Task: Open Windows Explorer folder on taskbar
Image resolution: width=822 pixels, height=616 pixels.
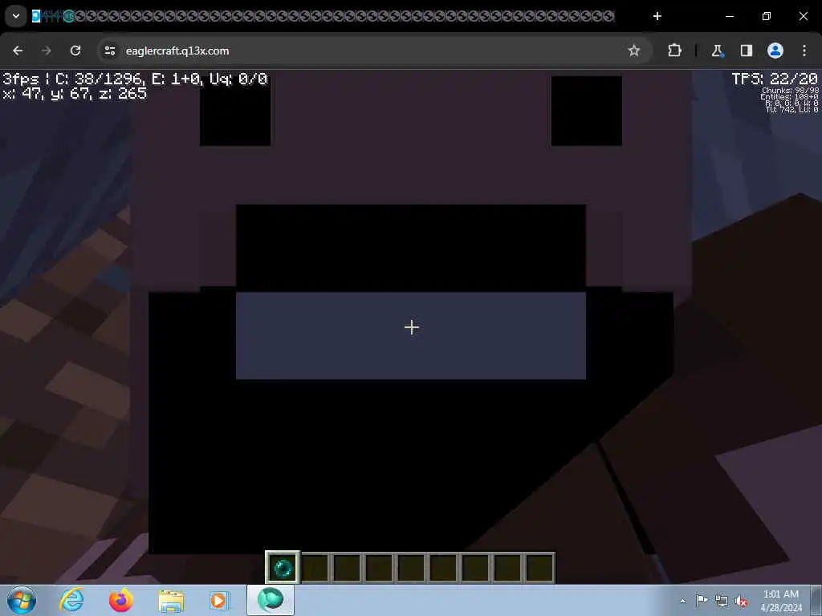Action: tap(171, 601)
